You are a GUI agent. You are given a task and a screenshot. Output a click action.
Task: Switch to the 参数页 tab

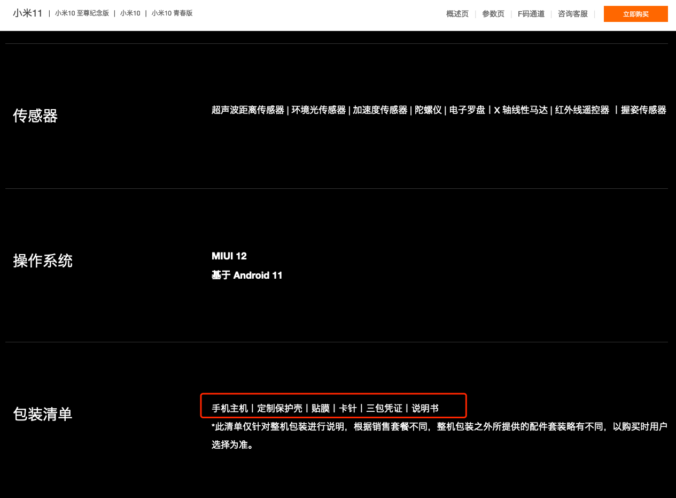click(x=493, y=14)
